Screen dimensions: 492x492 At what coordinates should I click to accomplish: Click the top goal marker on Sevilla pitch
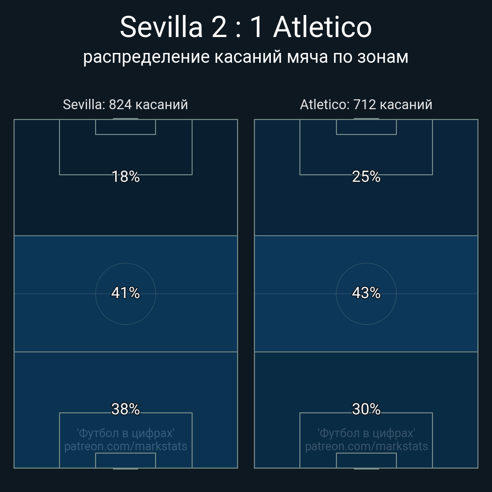[x=126, y=119]
